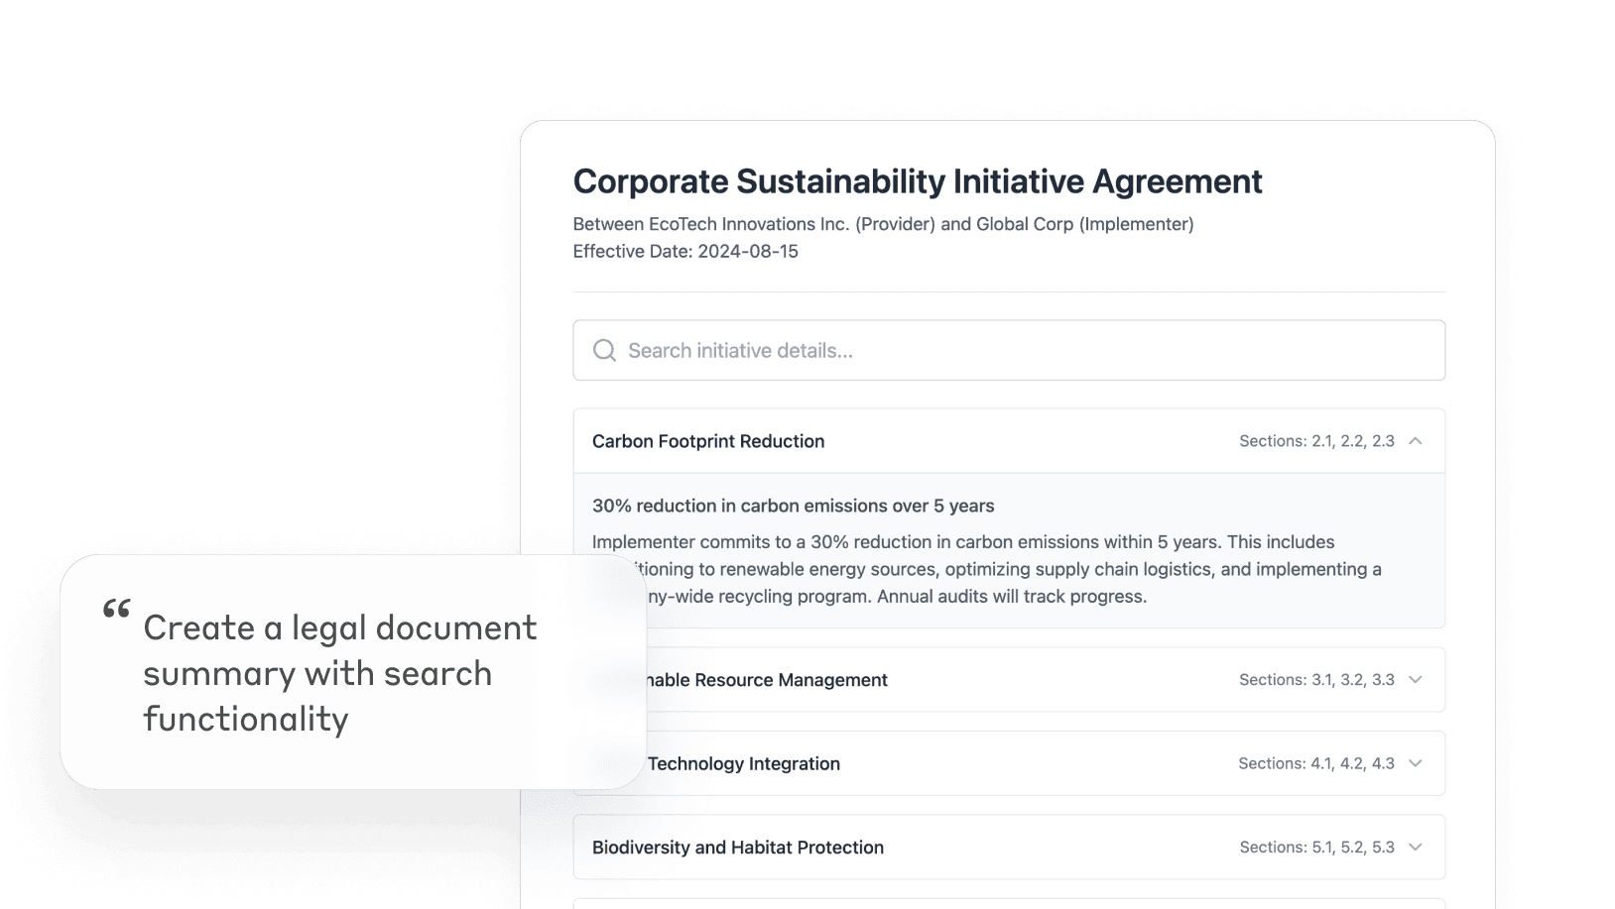Viewport: 1615px width, 909px height.
Task: Click Sections: 5.1, 5.2, 5.3 label
Action: pos(1316,848)
